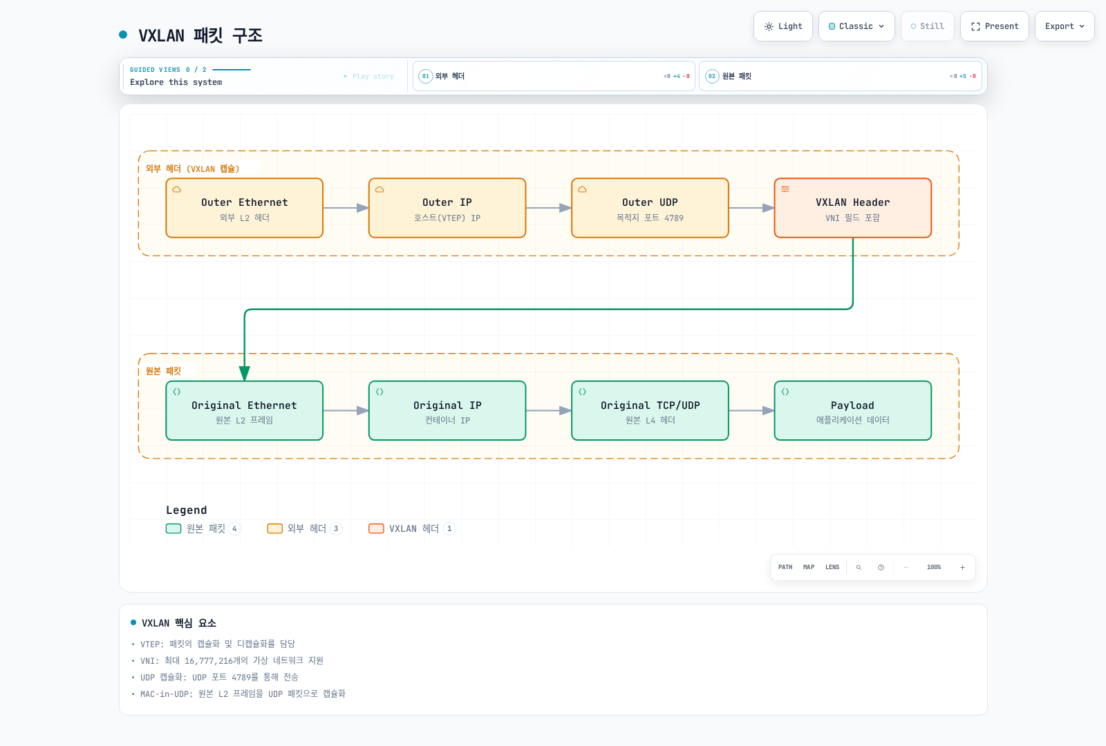Click the Legend heading

point(187,510)
